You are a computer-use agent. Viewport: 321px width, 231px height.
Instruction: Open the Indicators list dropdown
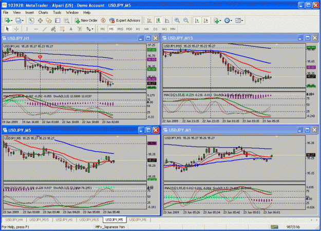(217, 20)
